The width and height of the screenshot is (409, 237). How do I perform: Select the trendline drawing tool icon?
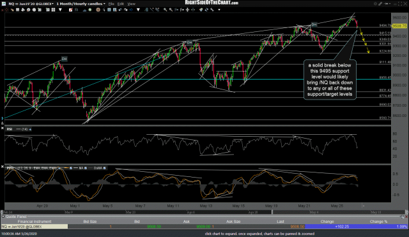[151, 10]
